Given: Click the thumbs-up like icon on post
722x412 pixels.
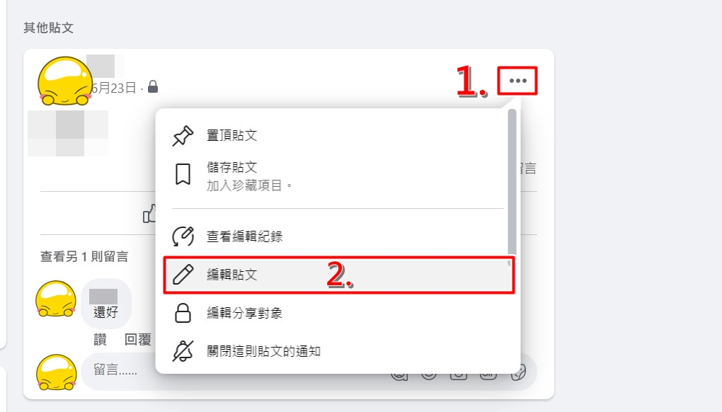Looking at the screenshot, I should click(149, 214).
